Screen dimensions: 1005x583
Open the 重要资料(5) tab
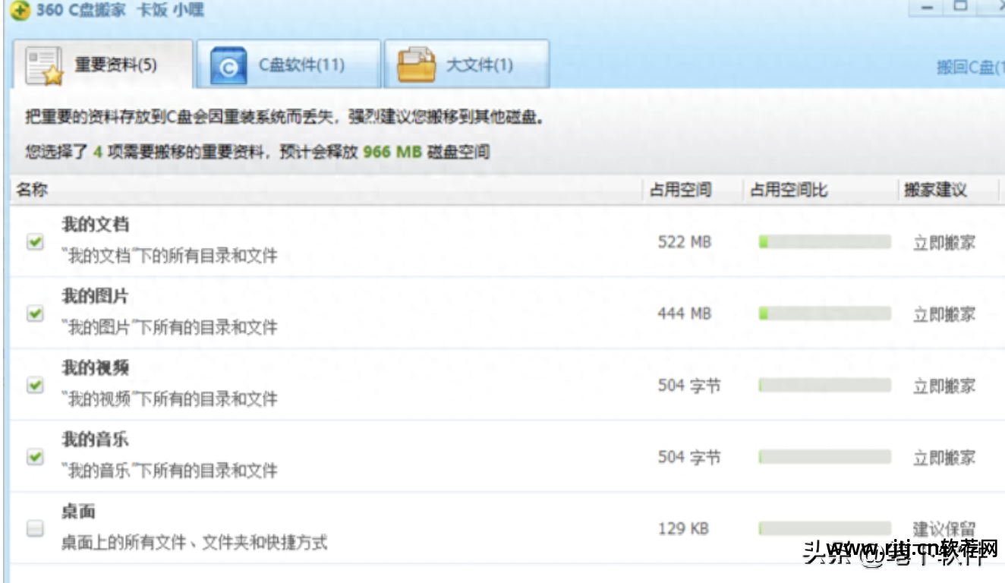102,64
